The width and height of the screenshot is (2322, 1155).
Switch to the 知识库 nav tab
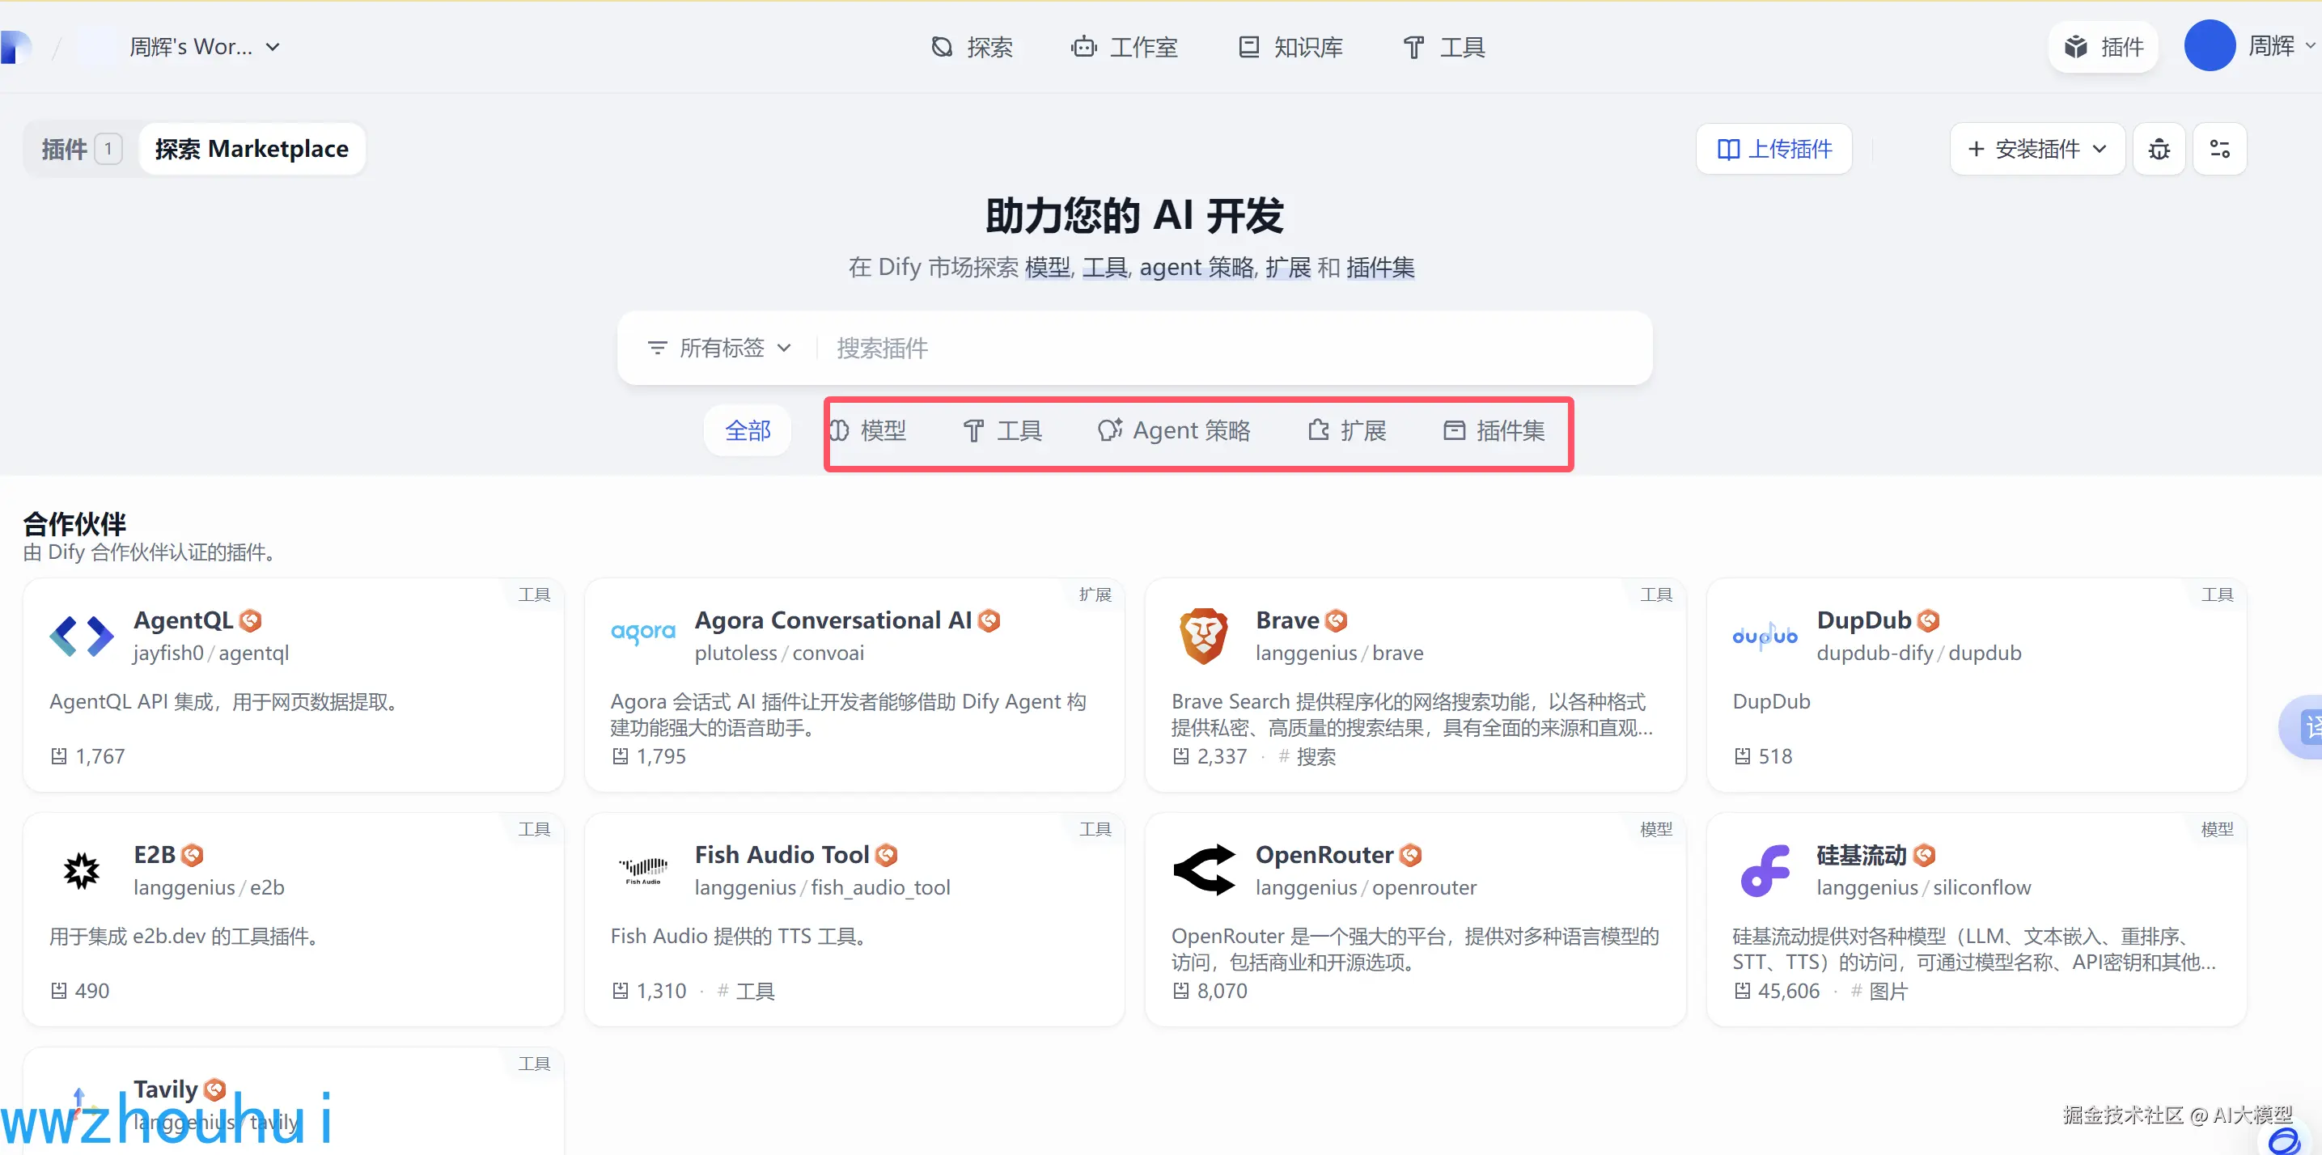pyautogui.click(x=1290, y=47)
